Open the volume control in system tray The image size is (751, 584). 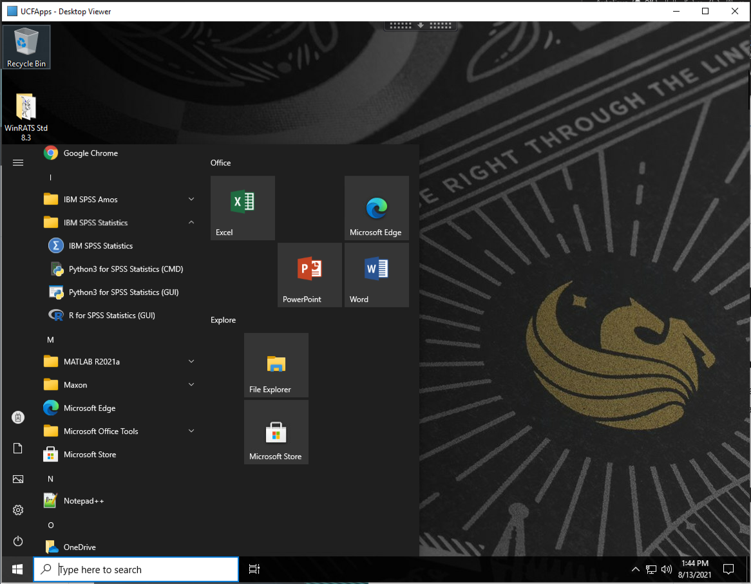point(666,569)
